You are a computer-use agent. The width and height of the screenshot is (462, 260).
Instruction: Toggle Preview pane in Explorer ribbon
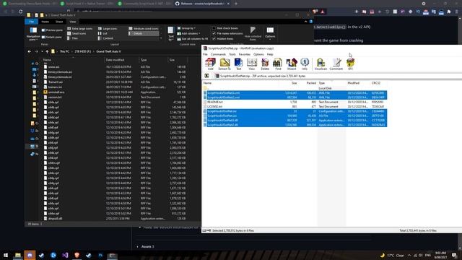[52, 30]
